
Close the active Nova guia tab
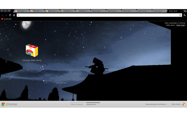click(181, 11)
